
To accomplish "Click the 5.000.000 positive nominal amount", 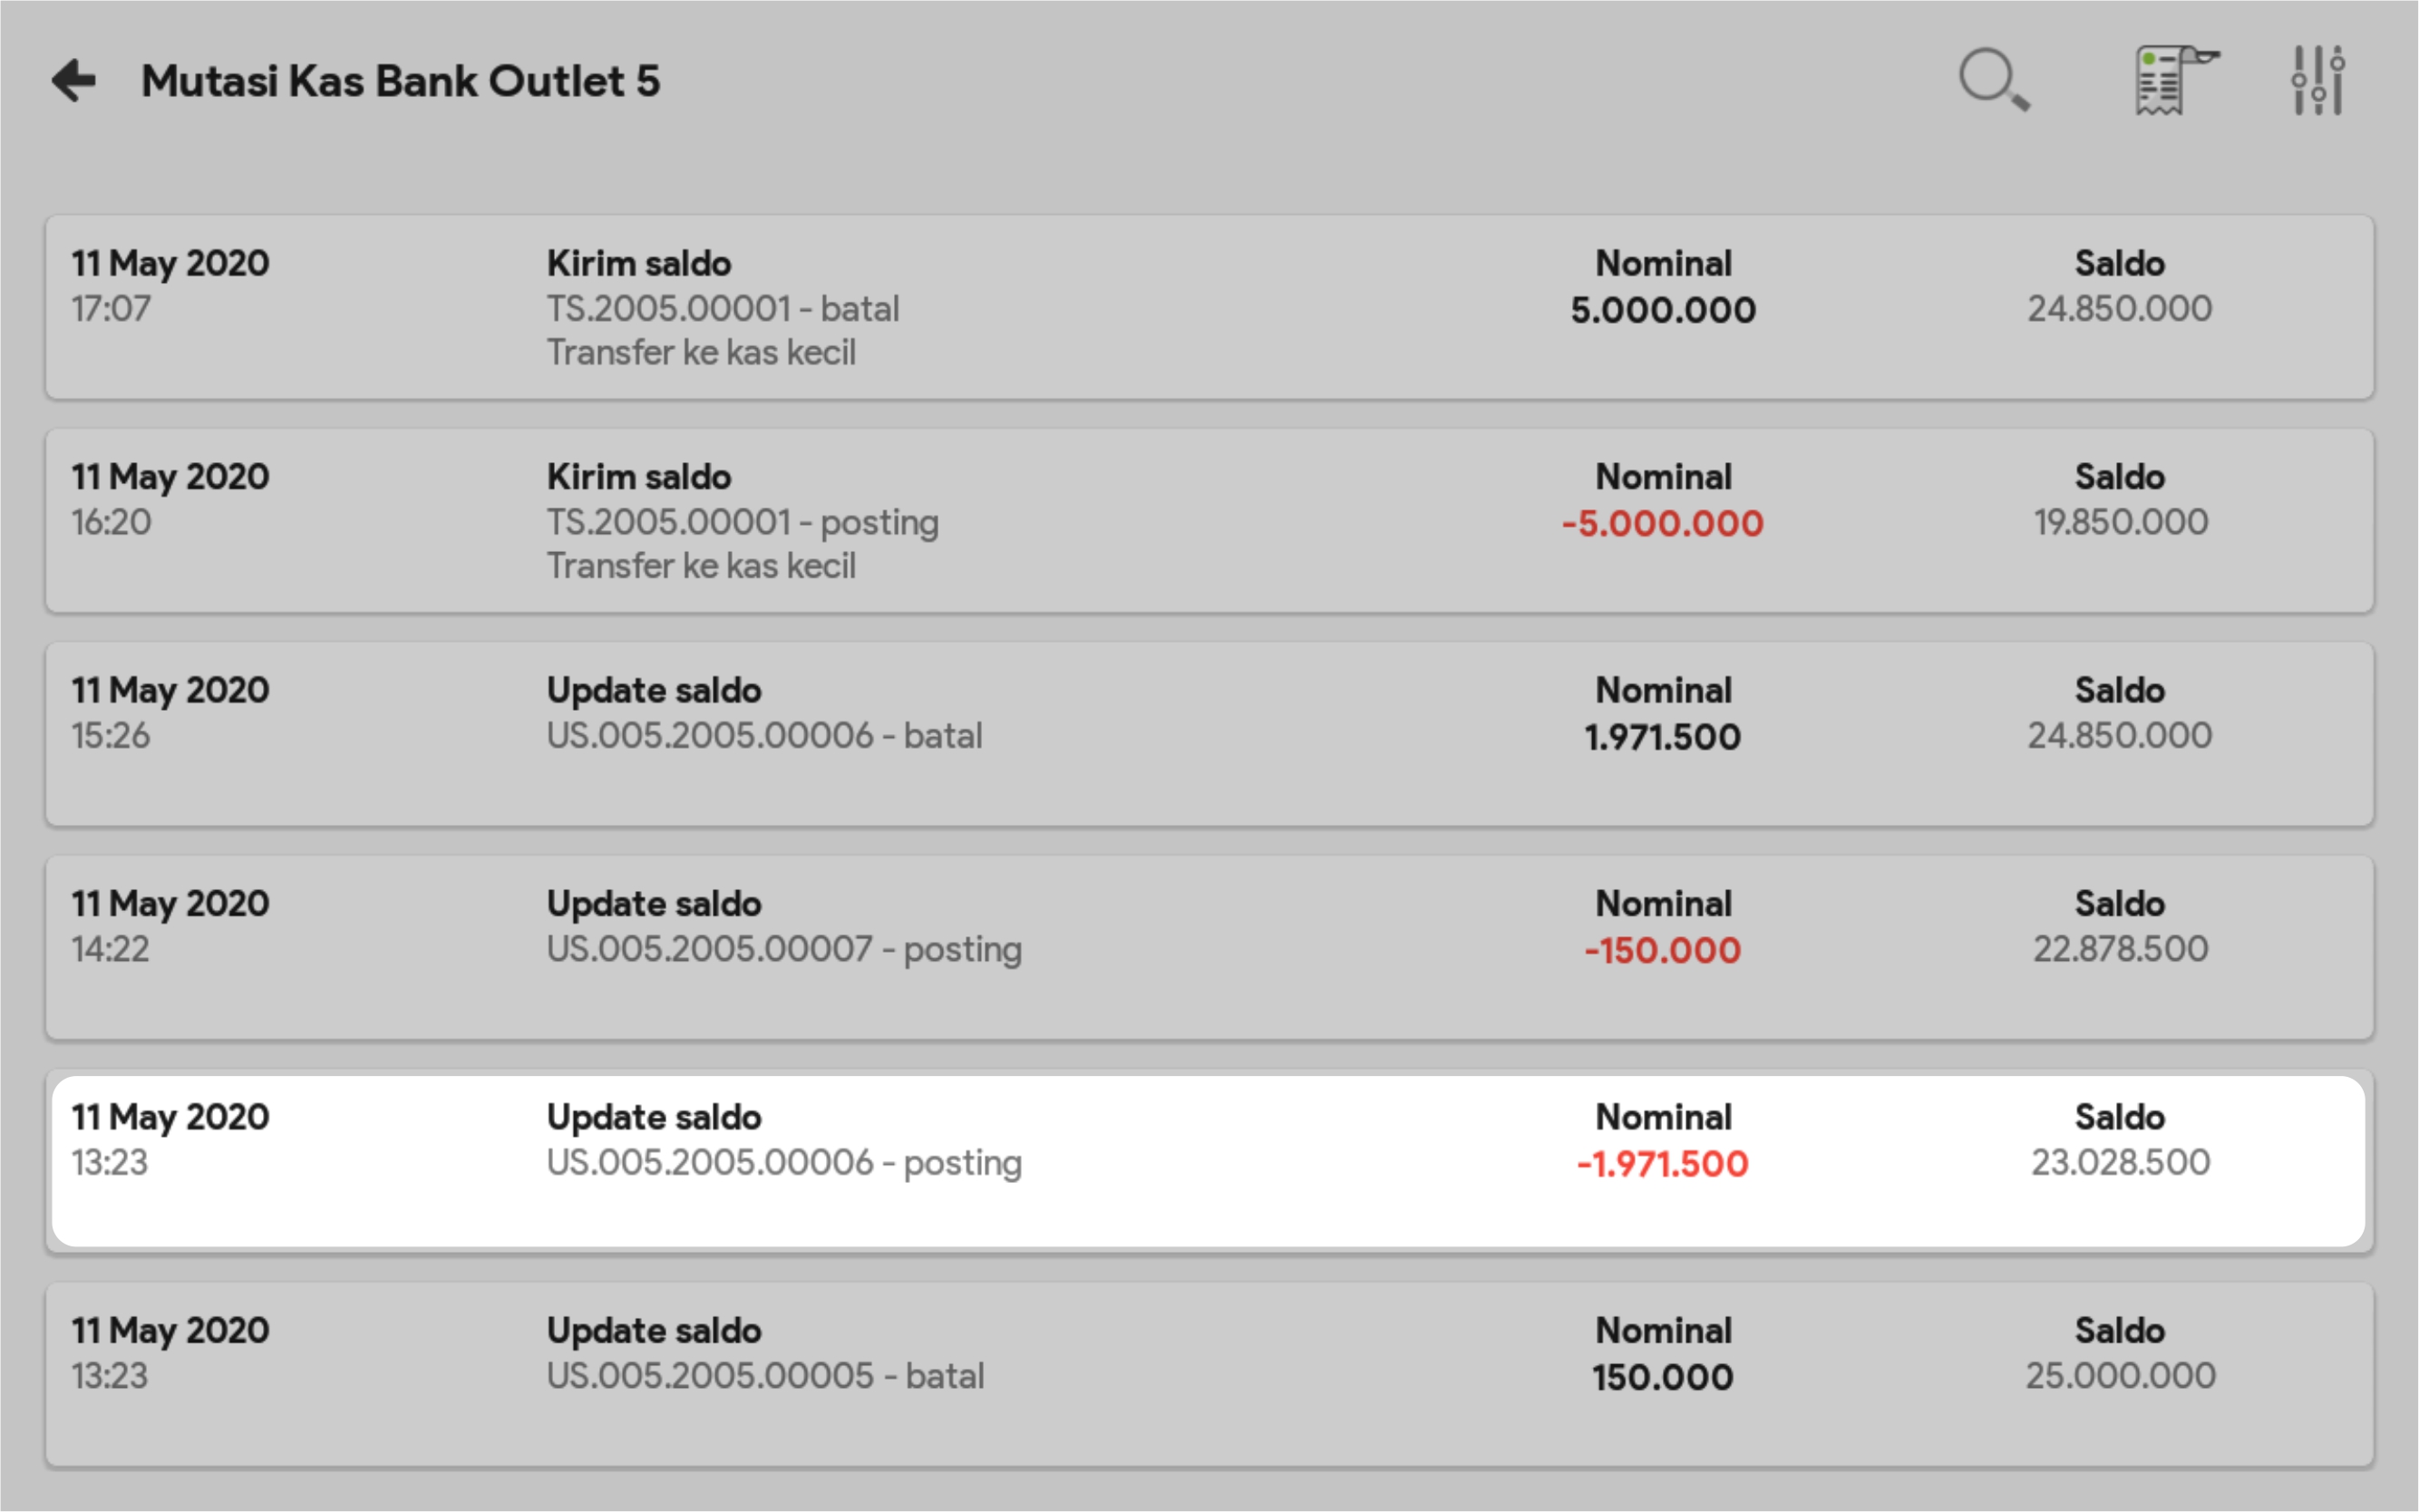I will tap(1662, 310).
